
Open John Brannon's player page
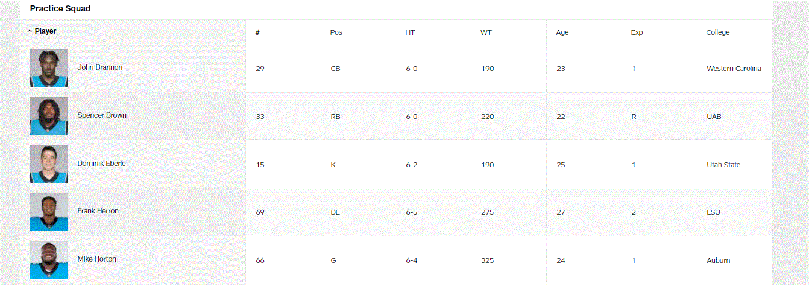[100, 67]
